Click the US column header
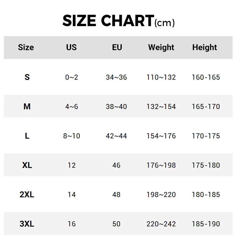 [71, 47]
